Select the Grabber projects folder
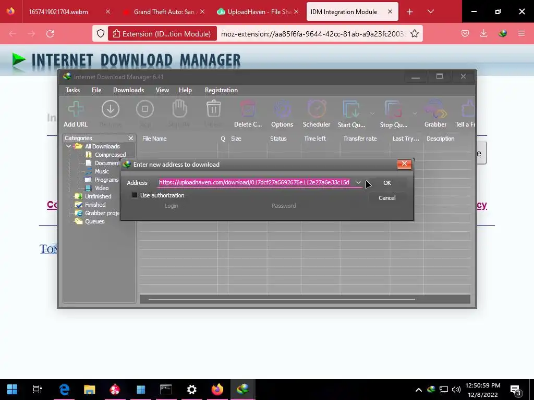The image size is (534, 400). pyautogui.click(x=102, y=213)
